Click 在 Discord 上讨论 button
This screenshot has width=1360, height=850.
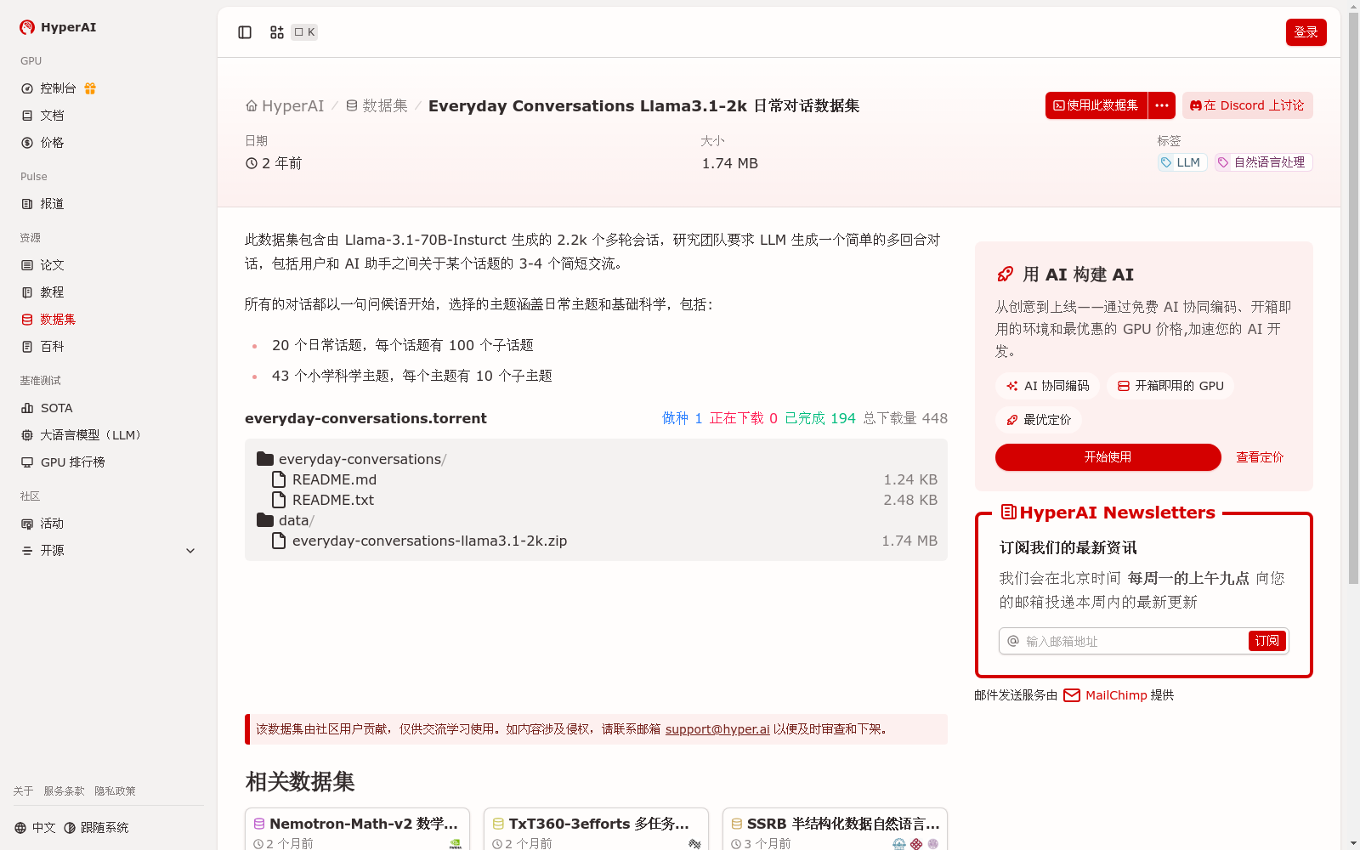pyautogui.click(x=1248, y=105)
